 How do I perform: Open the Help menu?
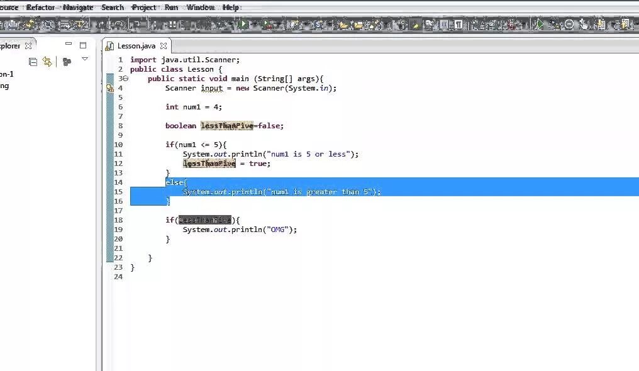(x=231, y=8)
